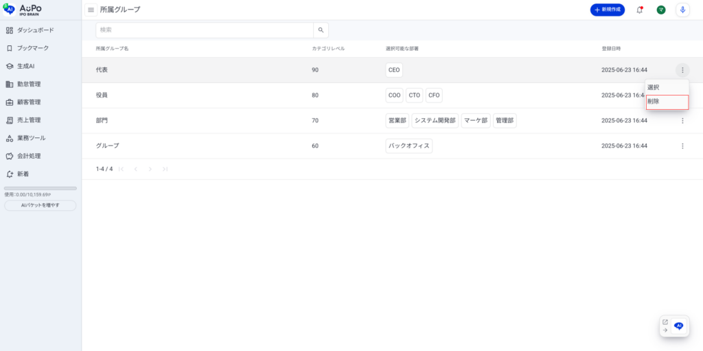Click the システム開発部 department tag
703x351 pixels.
[435, 121]
